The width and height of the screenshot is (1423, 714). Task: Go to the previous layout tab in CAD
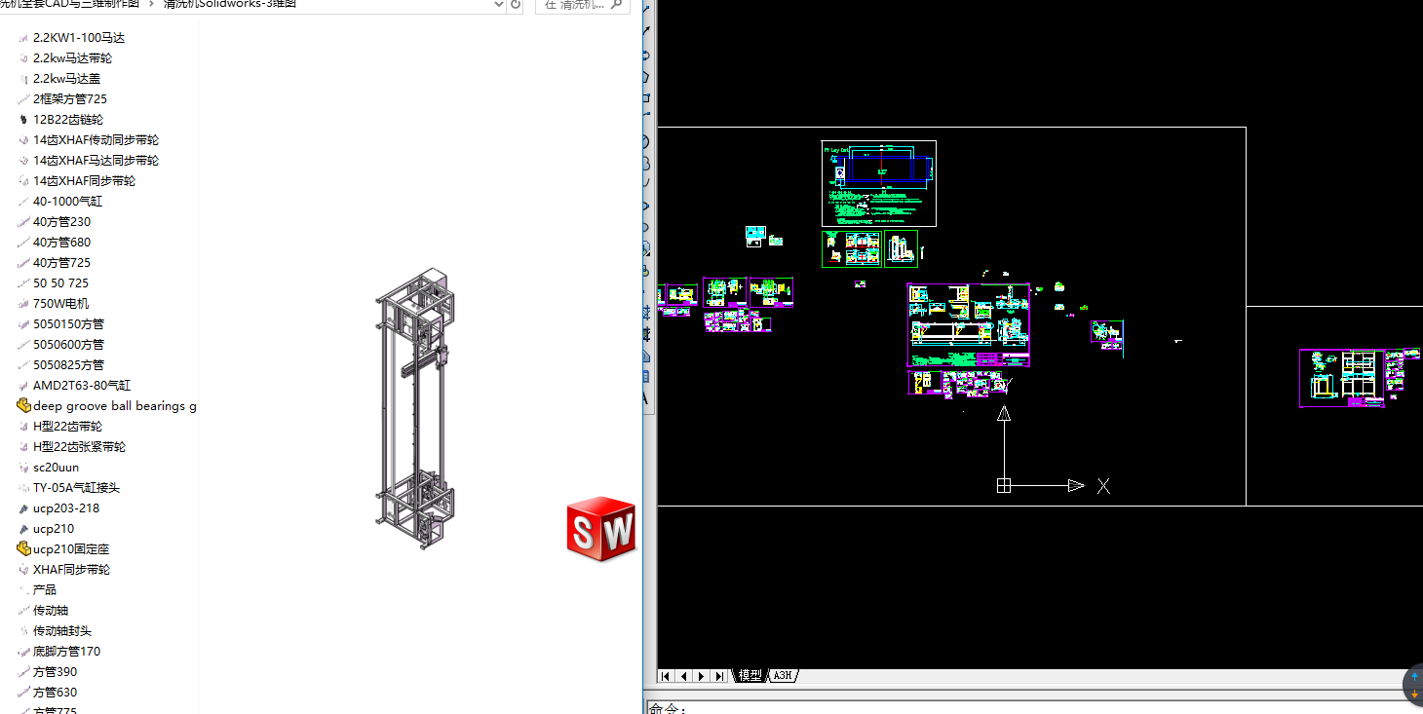[683, 676]
